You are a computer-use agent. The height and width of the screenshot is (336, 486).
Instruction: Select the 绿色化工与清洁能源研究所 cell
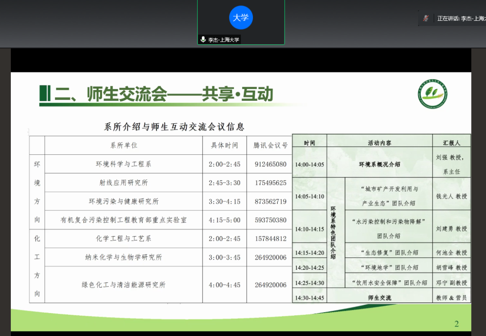[x=123, y=285]
